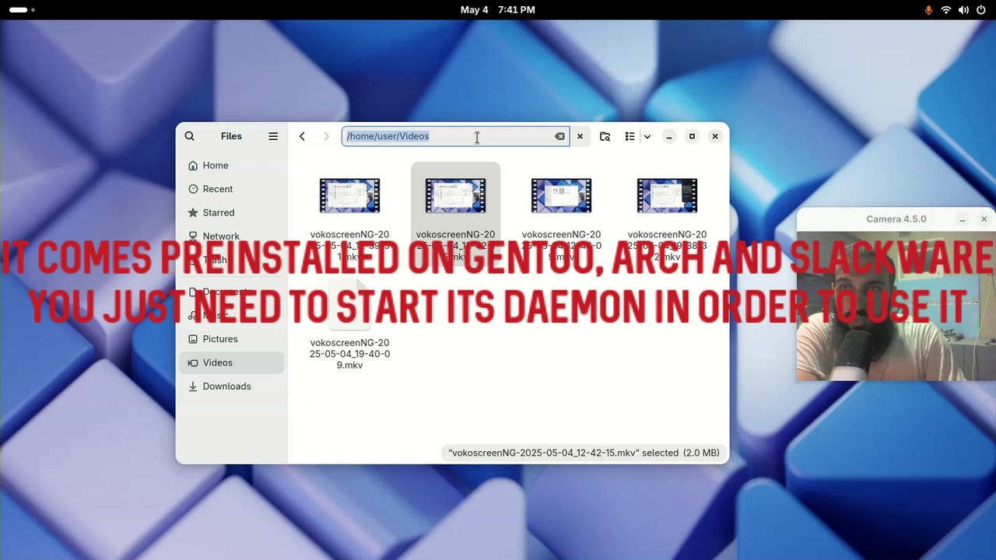Click the volume speaker icon in the top bar
The width and height of the screenshot is (996, 560).
963,10
